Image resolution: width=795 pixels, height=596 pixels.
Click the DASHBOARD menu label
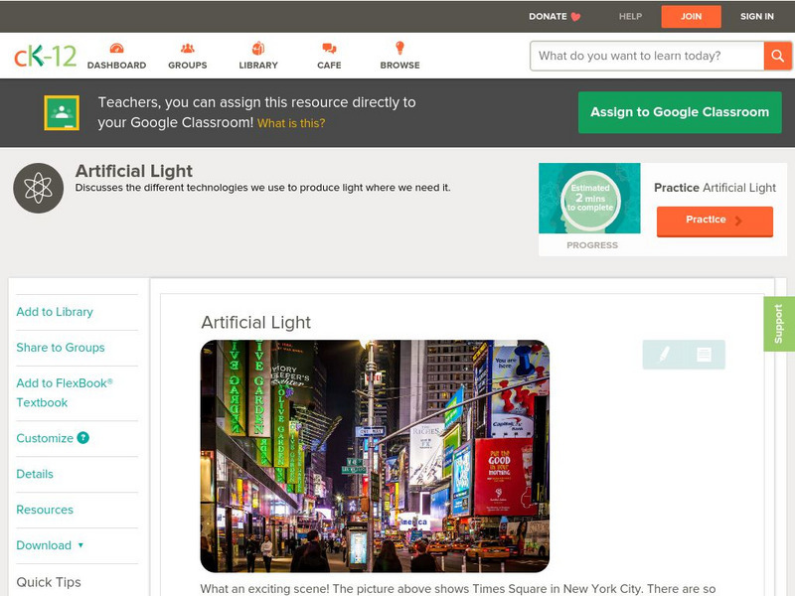click(116, 66)
